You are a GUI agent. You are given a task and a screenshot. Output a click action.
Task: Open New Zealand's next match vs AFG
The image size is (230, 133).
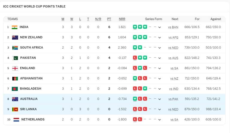[x=173, y=38]
